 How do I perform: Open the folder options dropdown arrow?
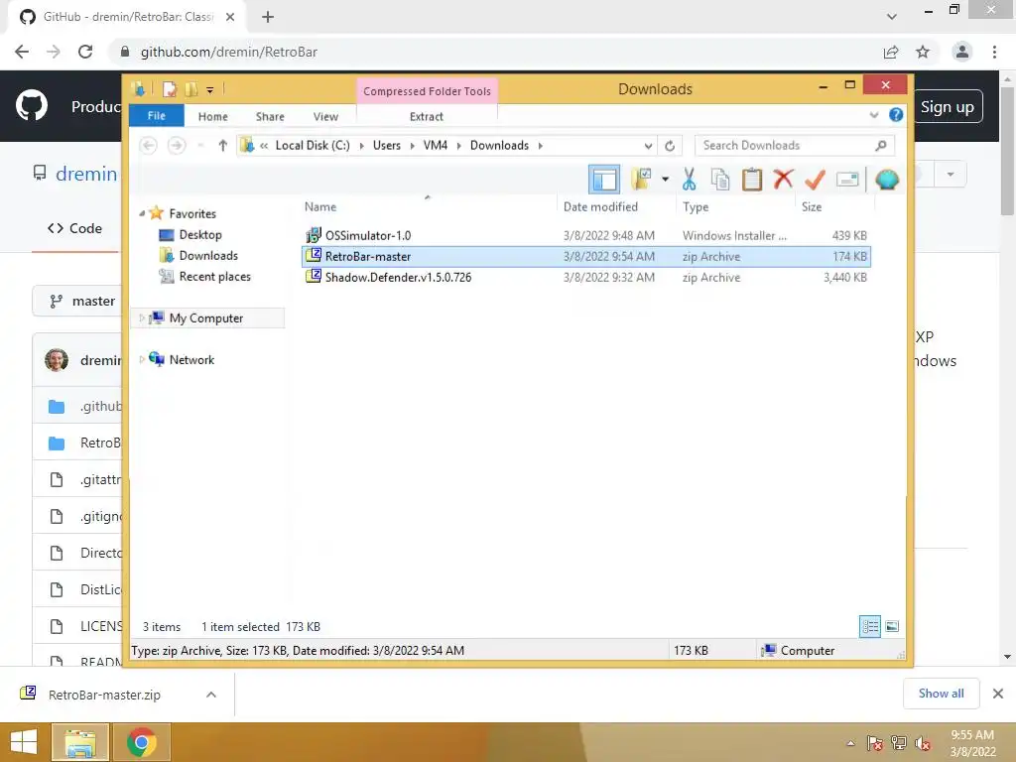point(665,180)
